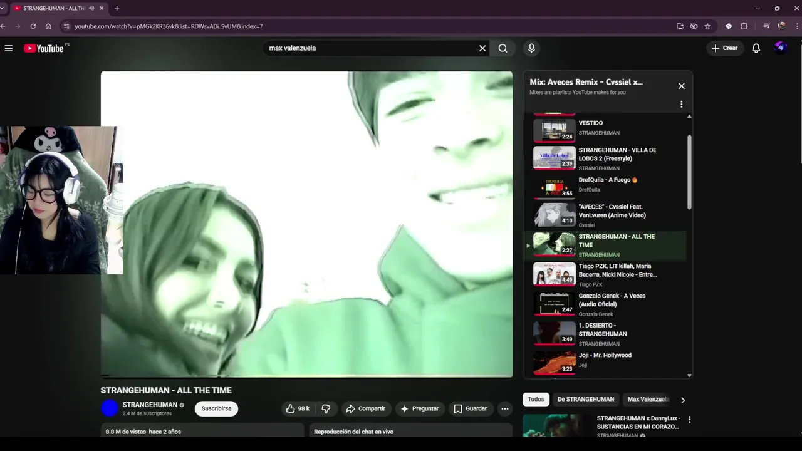
Task: Click the crossed-eye tracking protection icon
Action: (x=694, y=26)
